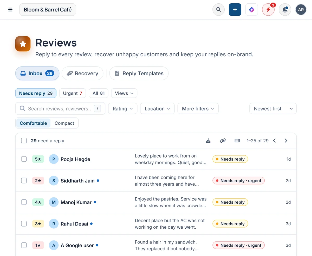The width and height of the screenshot is (312, 256).
Task: Open the Bloom & Barrel Café business switcher
Action: [48, 10]
